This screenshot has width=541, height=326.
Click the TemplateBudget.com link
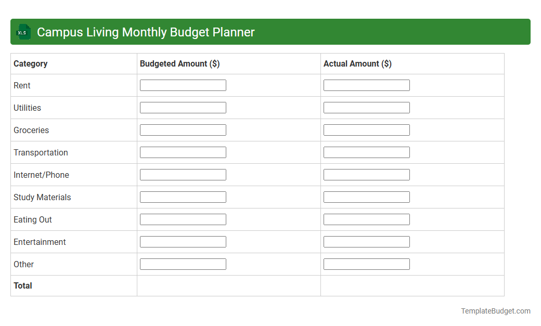coord(495,311)
